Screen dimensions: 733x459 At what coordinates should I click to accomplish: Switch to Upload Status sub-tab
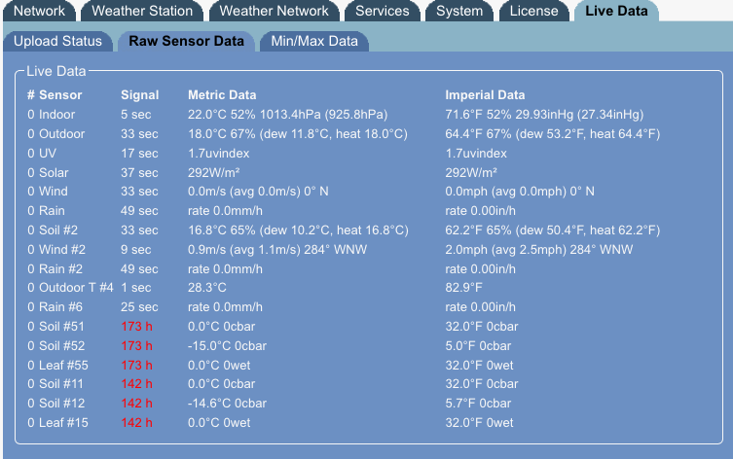(x=58, y=41)
